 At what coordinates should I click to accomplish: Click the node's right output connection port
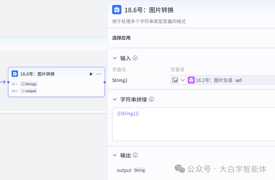click(x=105, y=82)
